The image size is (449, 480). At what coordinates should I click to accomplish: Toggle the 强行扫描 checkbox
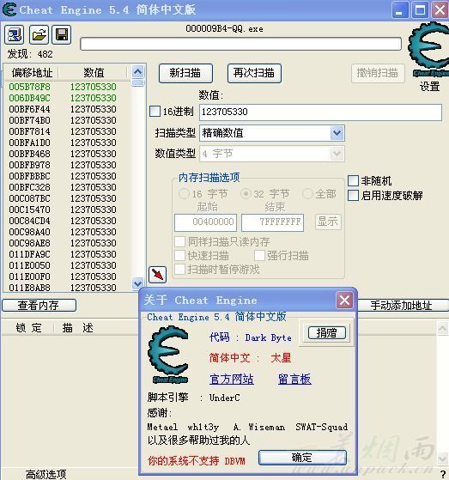point(259,255)
